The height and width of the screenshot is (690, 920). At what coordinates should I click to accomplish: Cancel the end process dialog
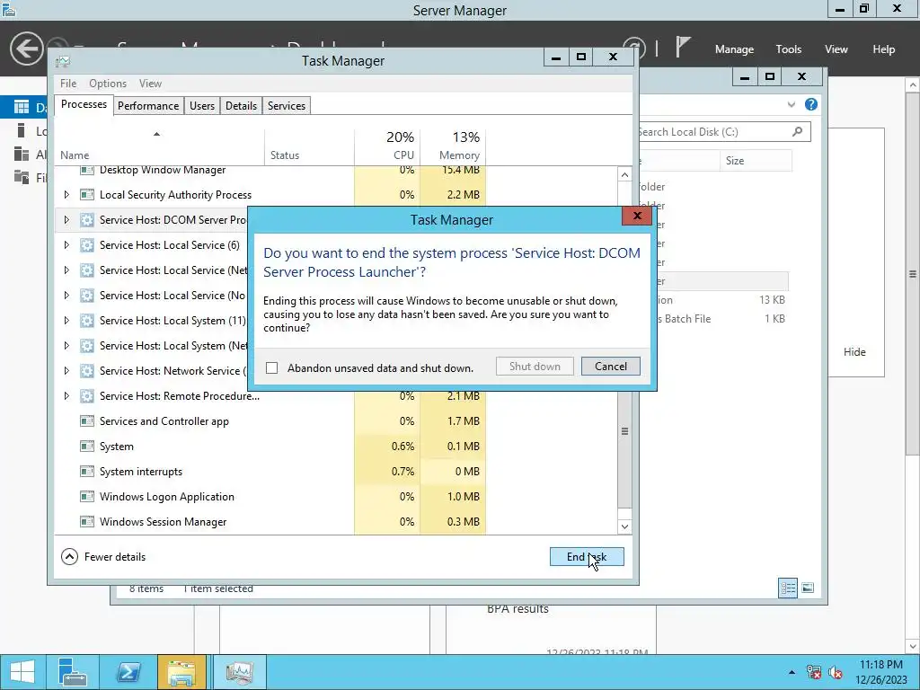coord(610,367)
